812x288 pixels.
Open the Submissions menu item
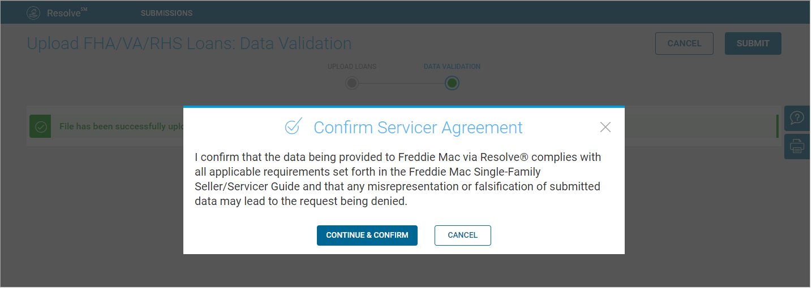point(166,13)
